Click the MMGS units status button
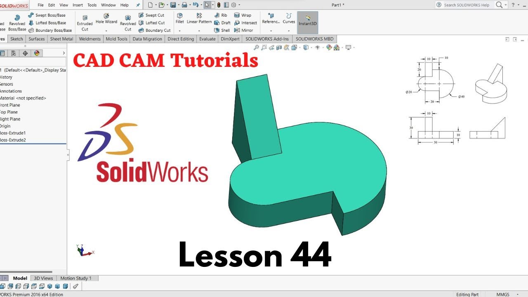Viewport: 528px width, 297px height. pos(502,295)
